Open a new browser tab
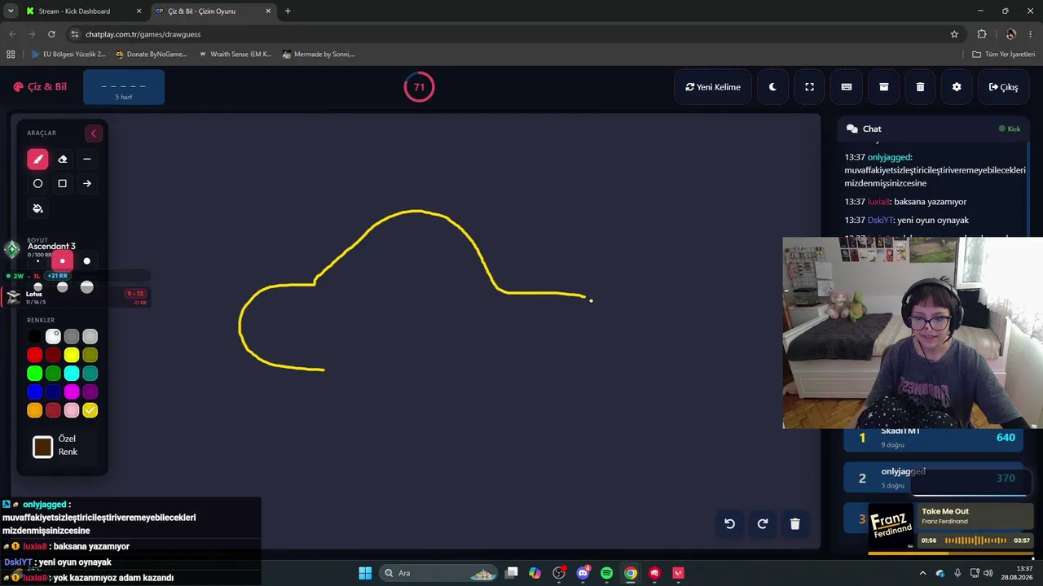This screenshot has height=586, width=1043. pyautogui.click(x=288, y=11)
